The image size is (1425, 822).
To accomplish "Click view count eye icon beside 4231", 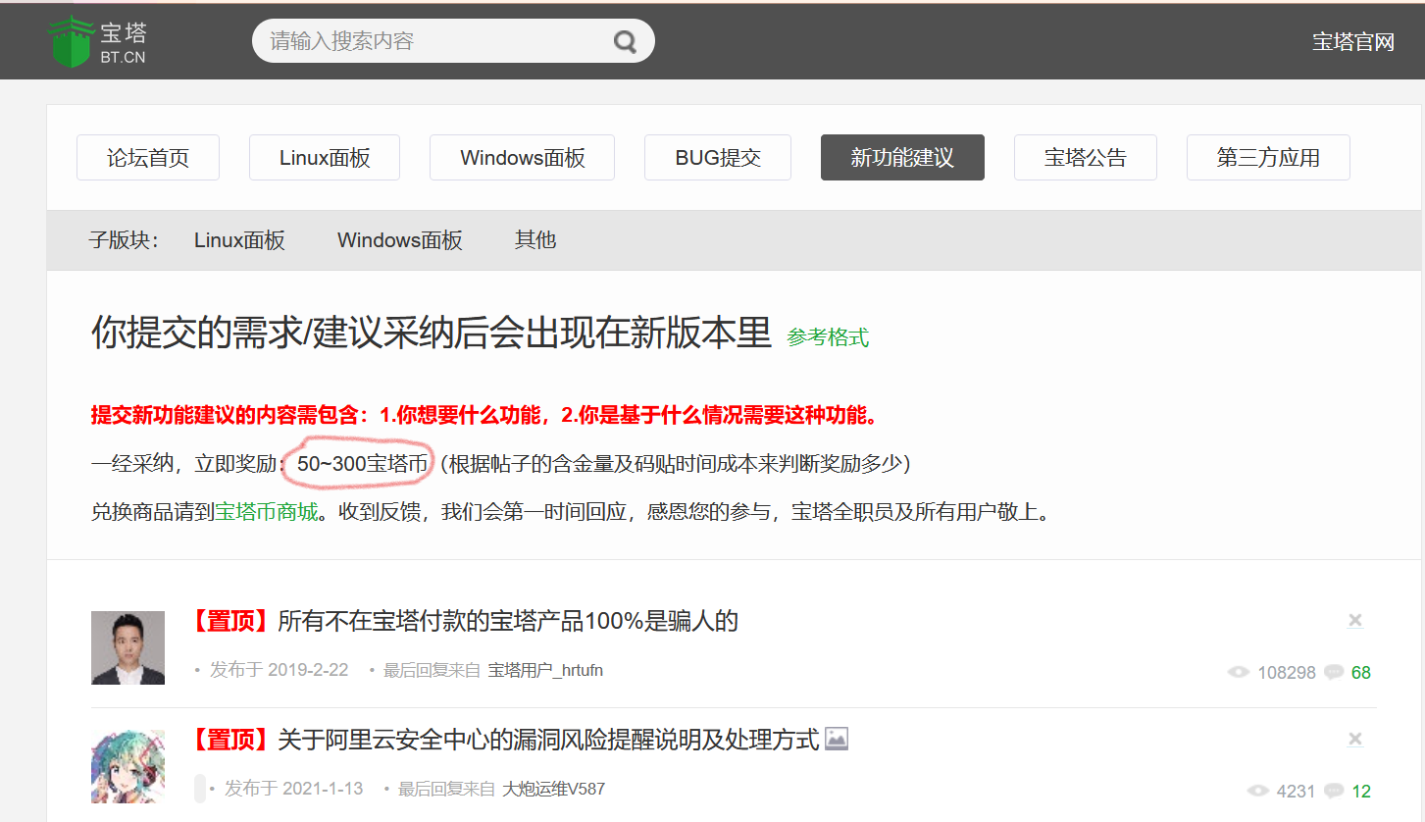I will tap(1258, 792).
